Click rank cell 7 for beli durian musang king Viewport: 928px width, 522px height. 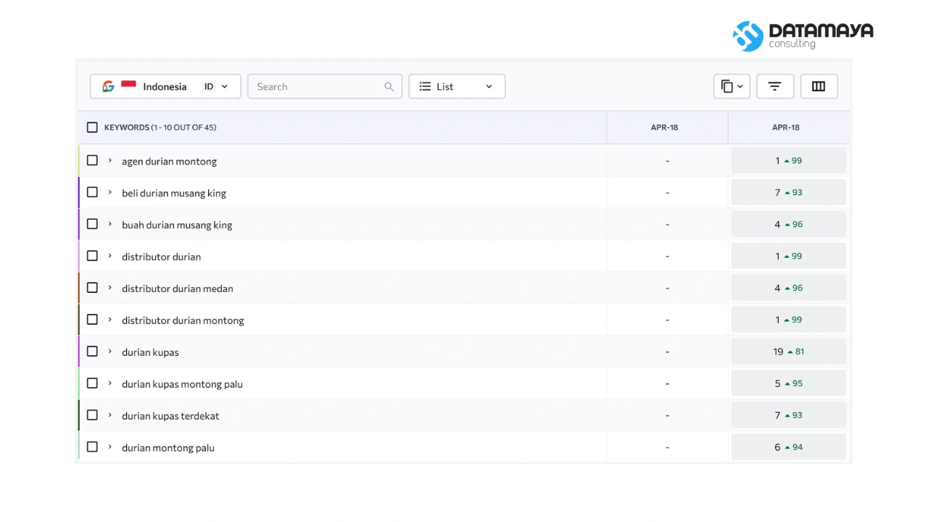789,192
